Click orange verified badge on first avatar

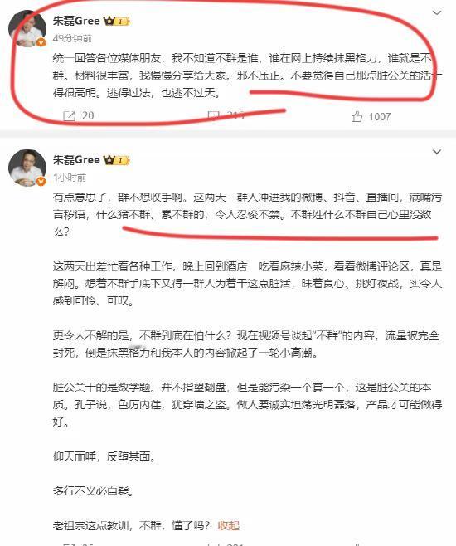[x=41, y=42]
